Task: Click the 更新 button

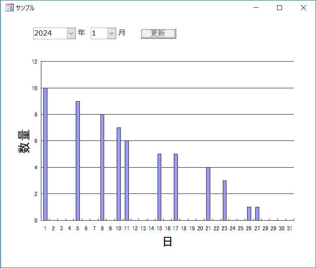Action: pos(158,34)
